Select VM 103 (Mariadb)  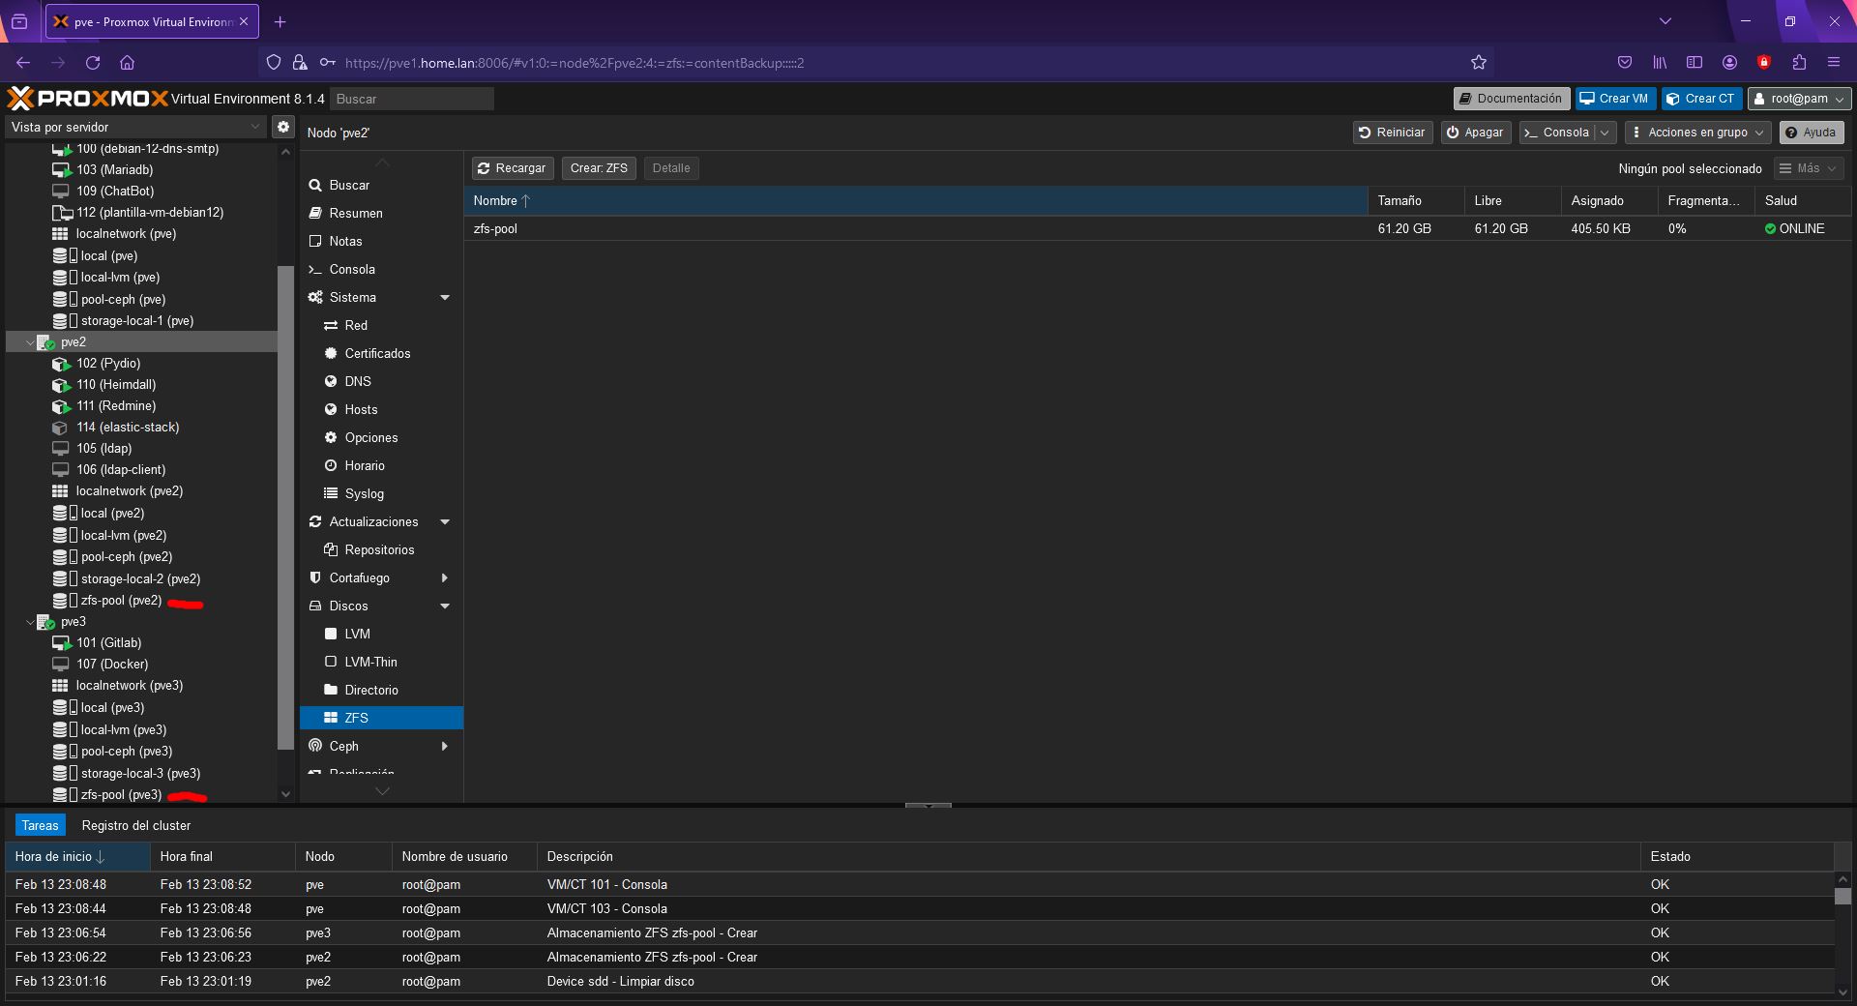114,169
